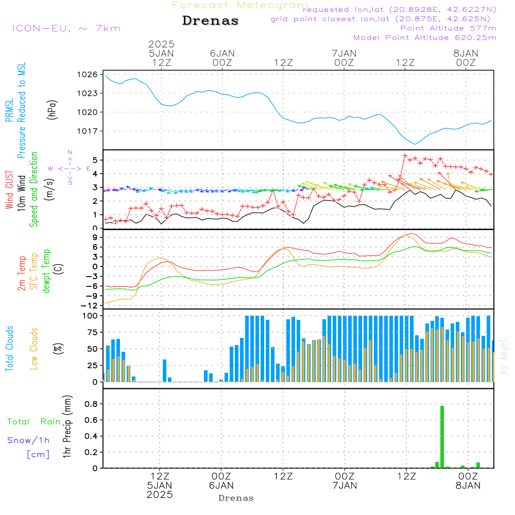The width and height of the screenshot is (515, 515).
Task: Click the bottom axis label '00Z 8JAN'
Action: (x=468, y=480)
